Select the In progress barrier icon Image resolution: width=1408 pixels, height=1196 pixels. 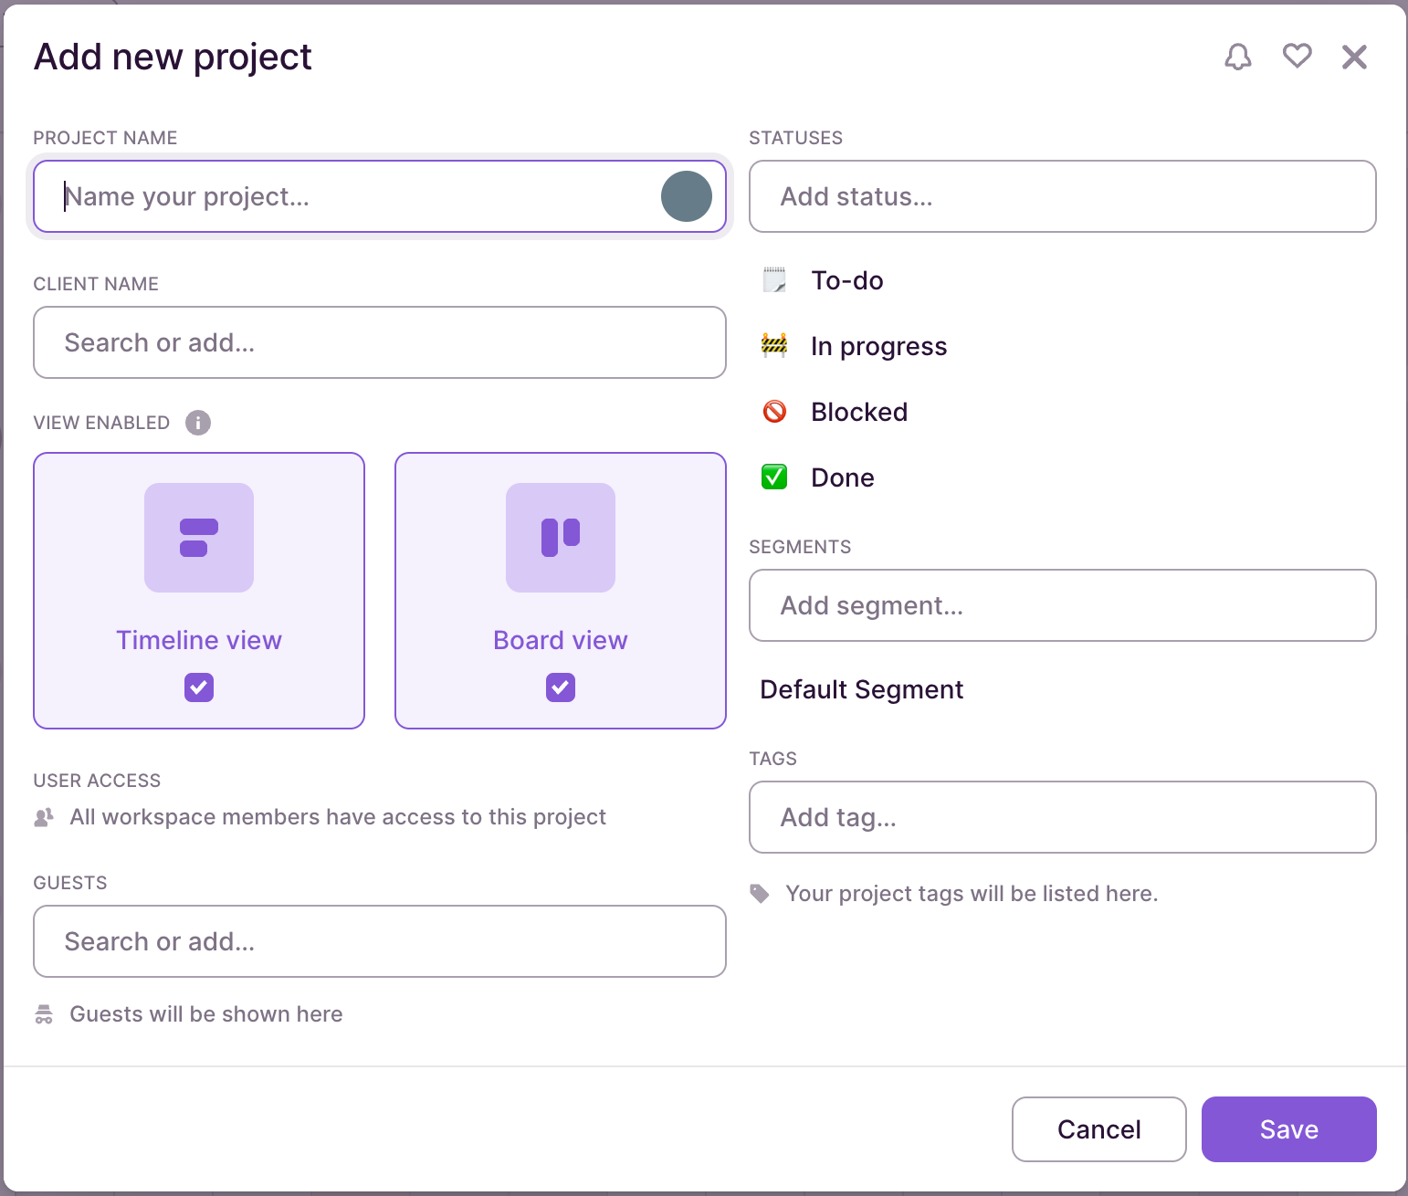coord(773,345)
